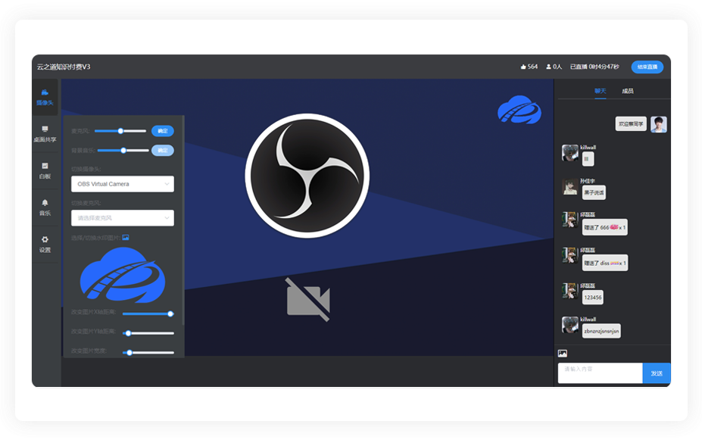The height and width of the screenshot is (446, 702).
Task: Click the 云之道知识付费V3 title
Action: pyautogui.click(x=64, y=67)
